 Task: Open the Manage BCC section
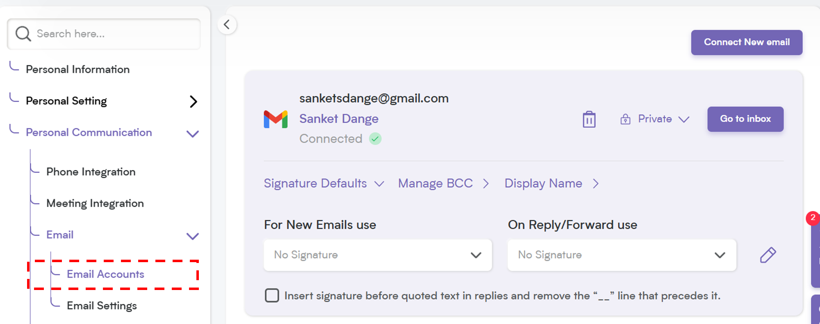444,183
